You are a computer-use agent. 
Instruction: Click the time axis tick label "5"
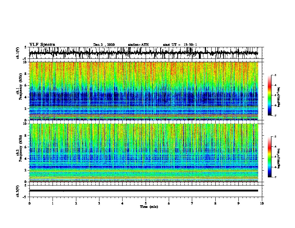(x=146, y=203)
